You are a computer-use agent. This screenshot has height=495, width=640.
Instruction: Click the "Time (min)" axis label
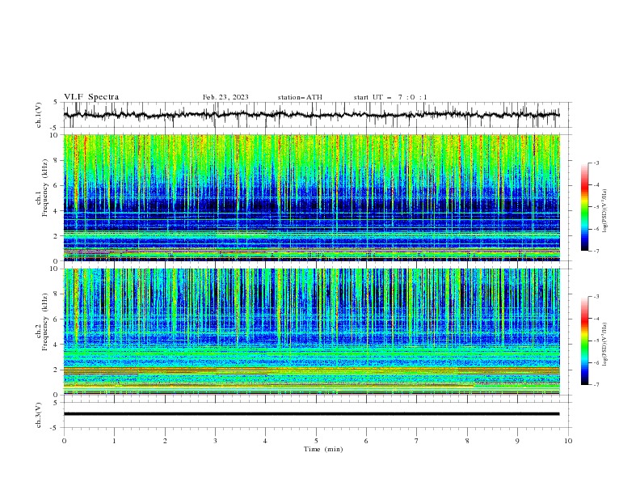[x=323, y=449]
